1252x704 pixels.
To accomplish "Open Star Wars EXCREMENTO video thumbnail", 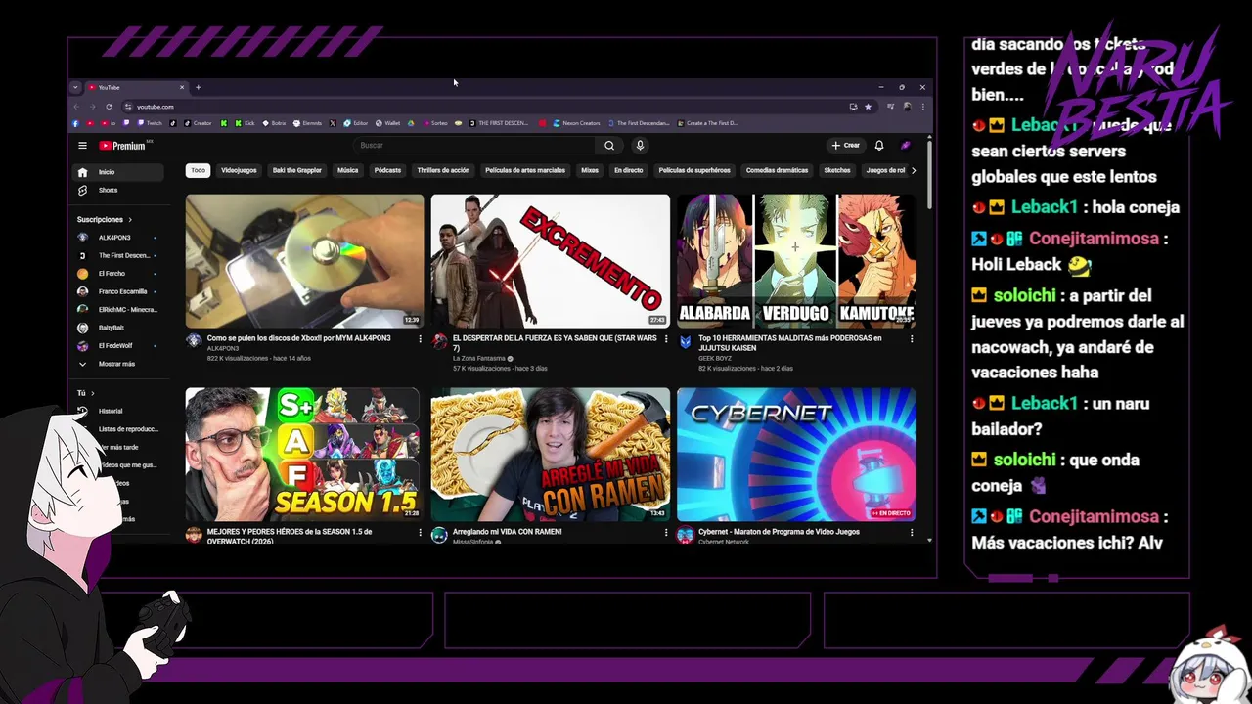I will tap(551, 261).
